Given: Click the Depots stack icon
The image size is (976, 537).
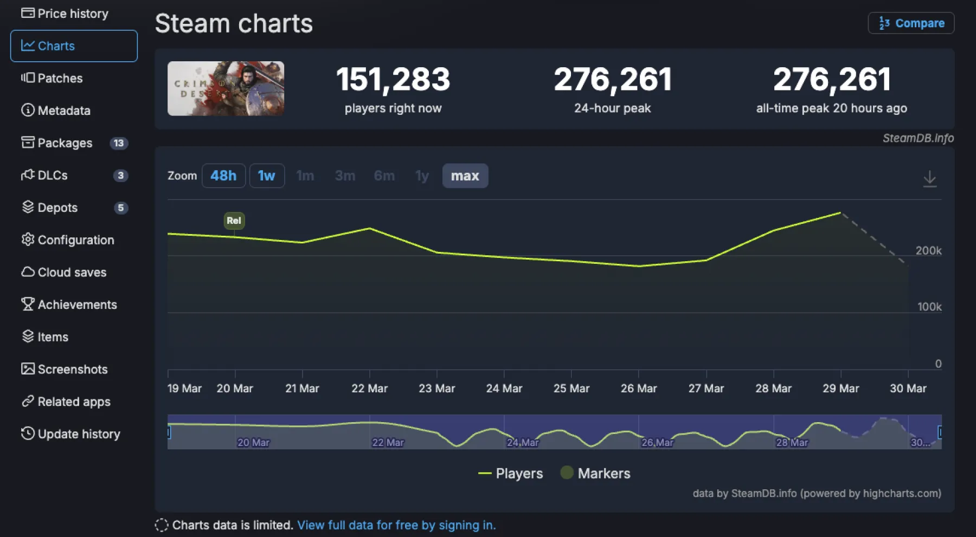Looking at the screenshot, I should pos(28,207).
